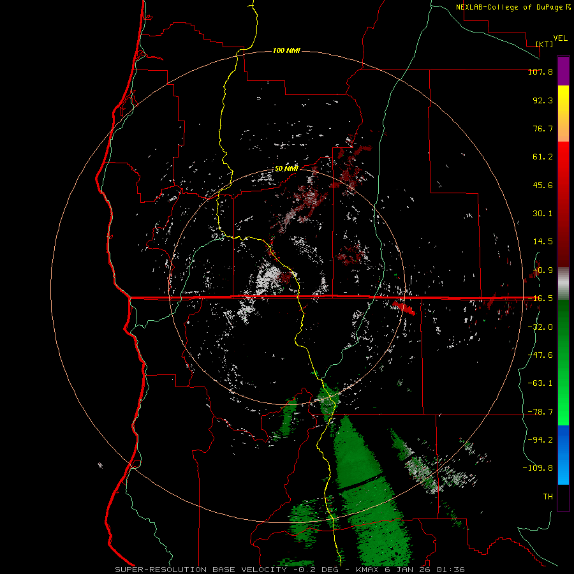
Task: Click the 50 NMI range ring label
Action: click(286, 168)
